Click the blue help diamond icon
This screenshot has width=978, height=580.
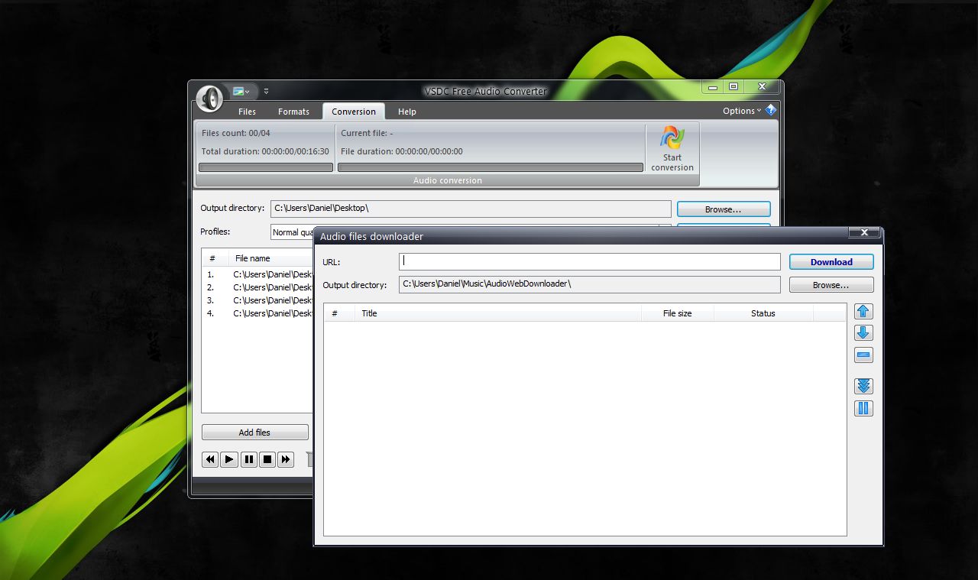771,110
